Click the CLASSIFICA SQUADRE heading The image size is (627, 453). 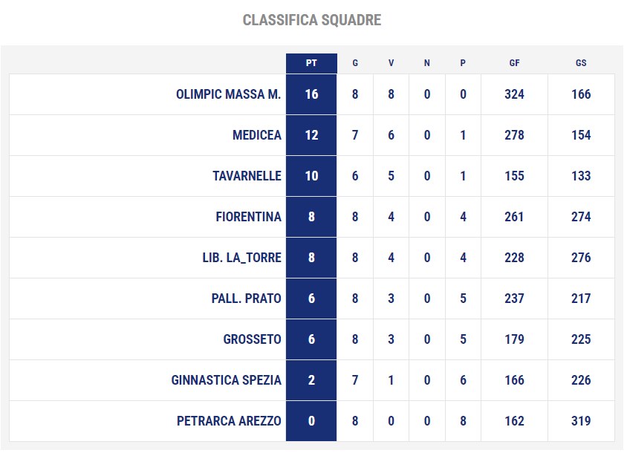(x=312, y=20)
